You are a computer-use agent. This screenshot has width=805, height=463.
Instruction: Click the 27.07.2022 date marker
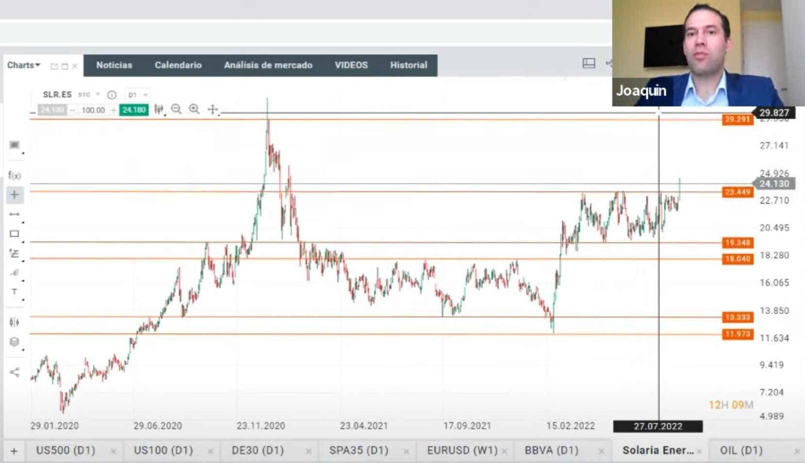(x=658, y=426)
